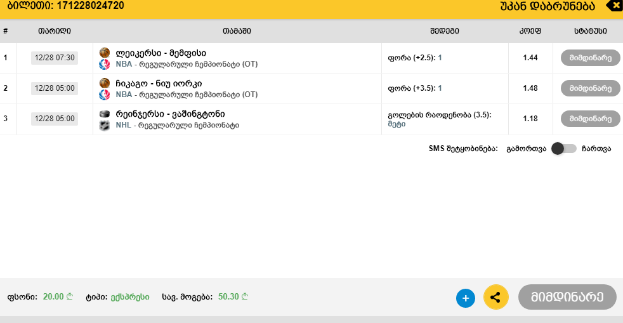The width and height of the screenshot is (623, 323).
Task: Share the ticket with yellow share icon
Action: pyautogui.click(x=496, y=297)
